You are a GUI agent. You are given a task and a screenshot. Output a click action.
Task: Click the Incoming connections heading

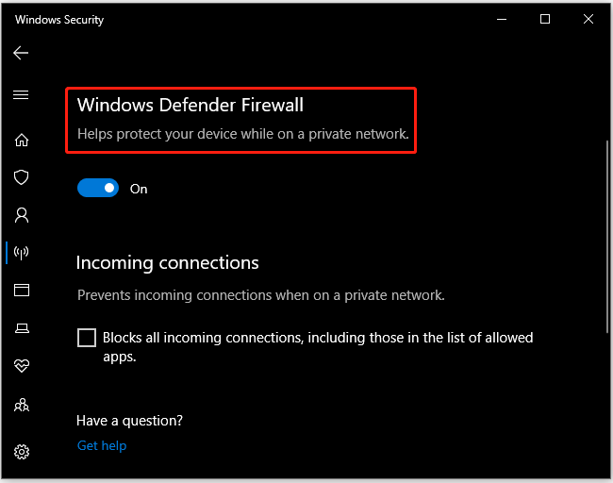click(167, 262)
